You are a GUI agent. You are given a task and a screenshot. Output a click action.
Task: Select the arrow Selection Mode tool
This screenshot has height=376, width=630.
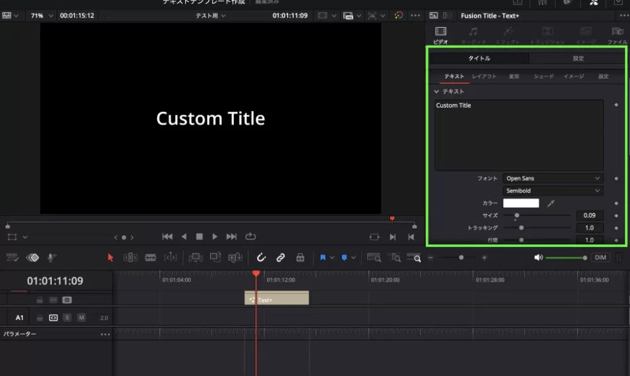(111, 257)
